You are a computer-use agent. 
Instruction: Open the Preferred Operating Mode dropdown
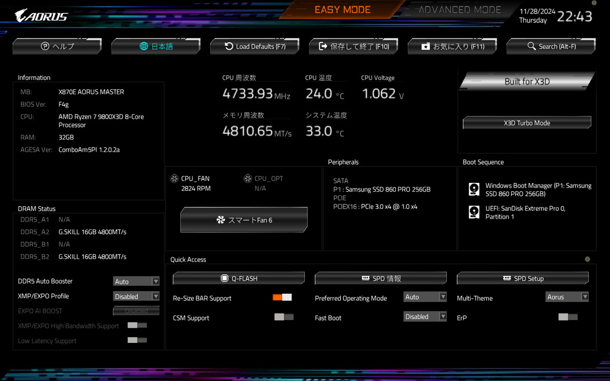[x=425, y=297]
